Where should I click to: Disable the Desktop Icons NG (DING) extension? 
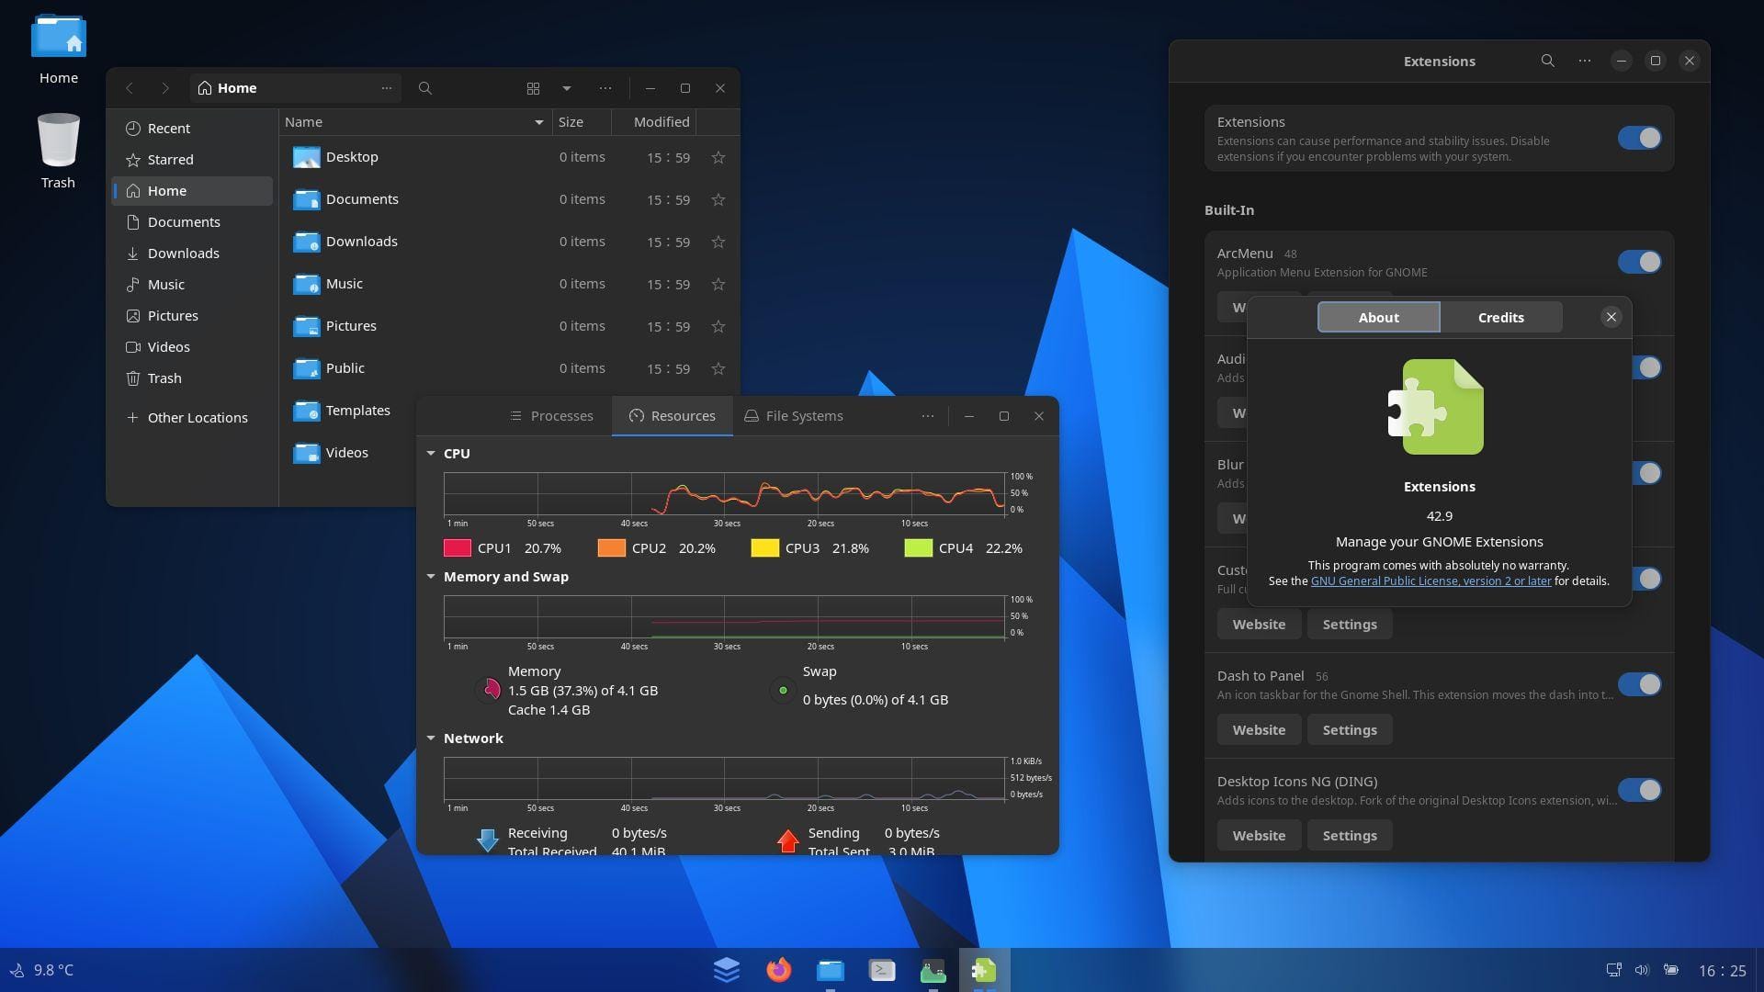coord(1639,789)
